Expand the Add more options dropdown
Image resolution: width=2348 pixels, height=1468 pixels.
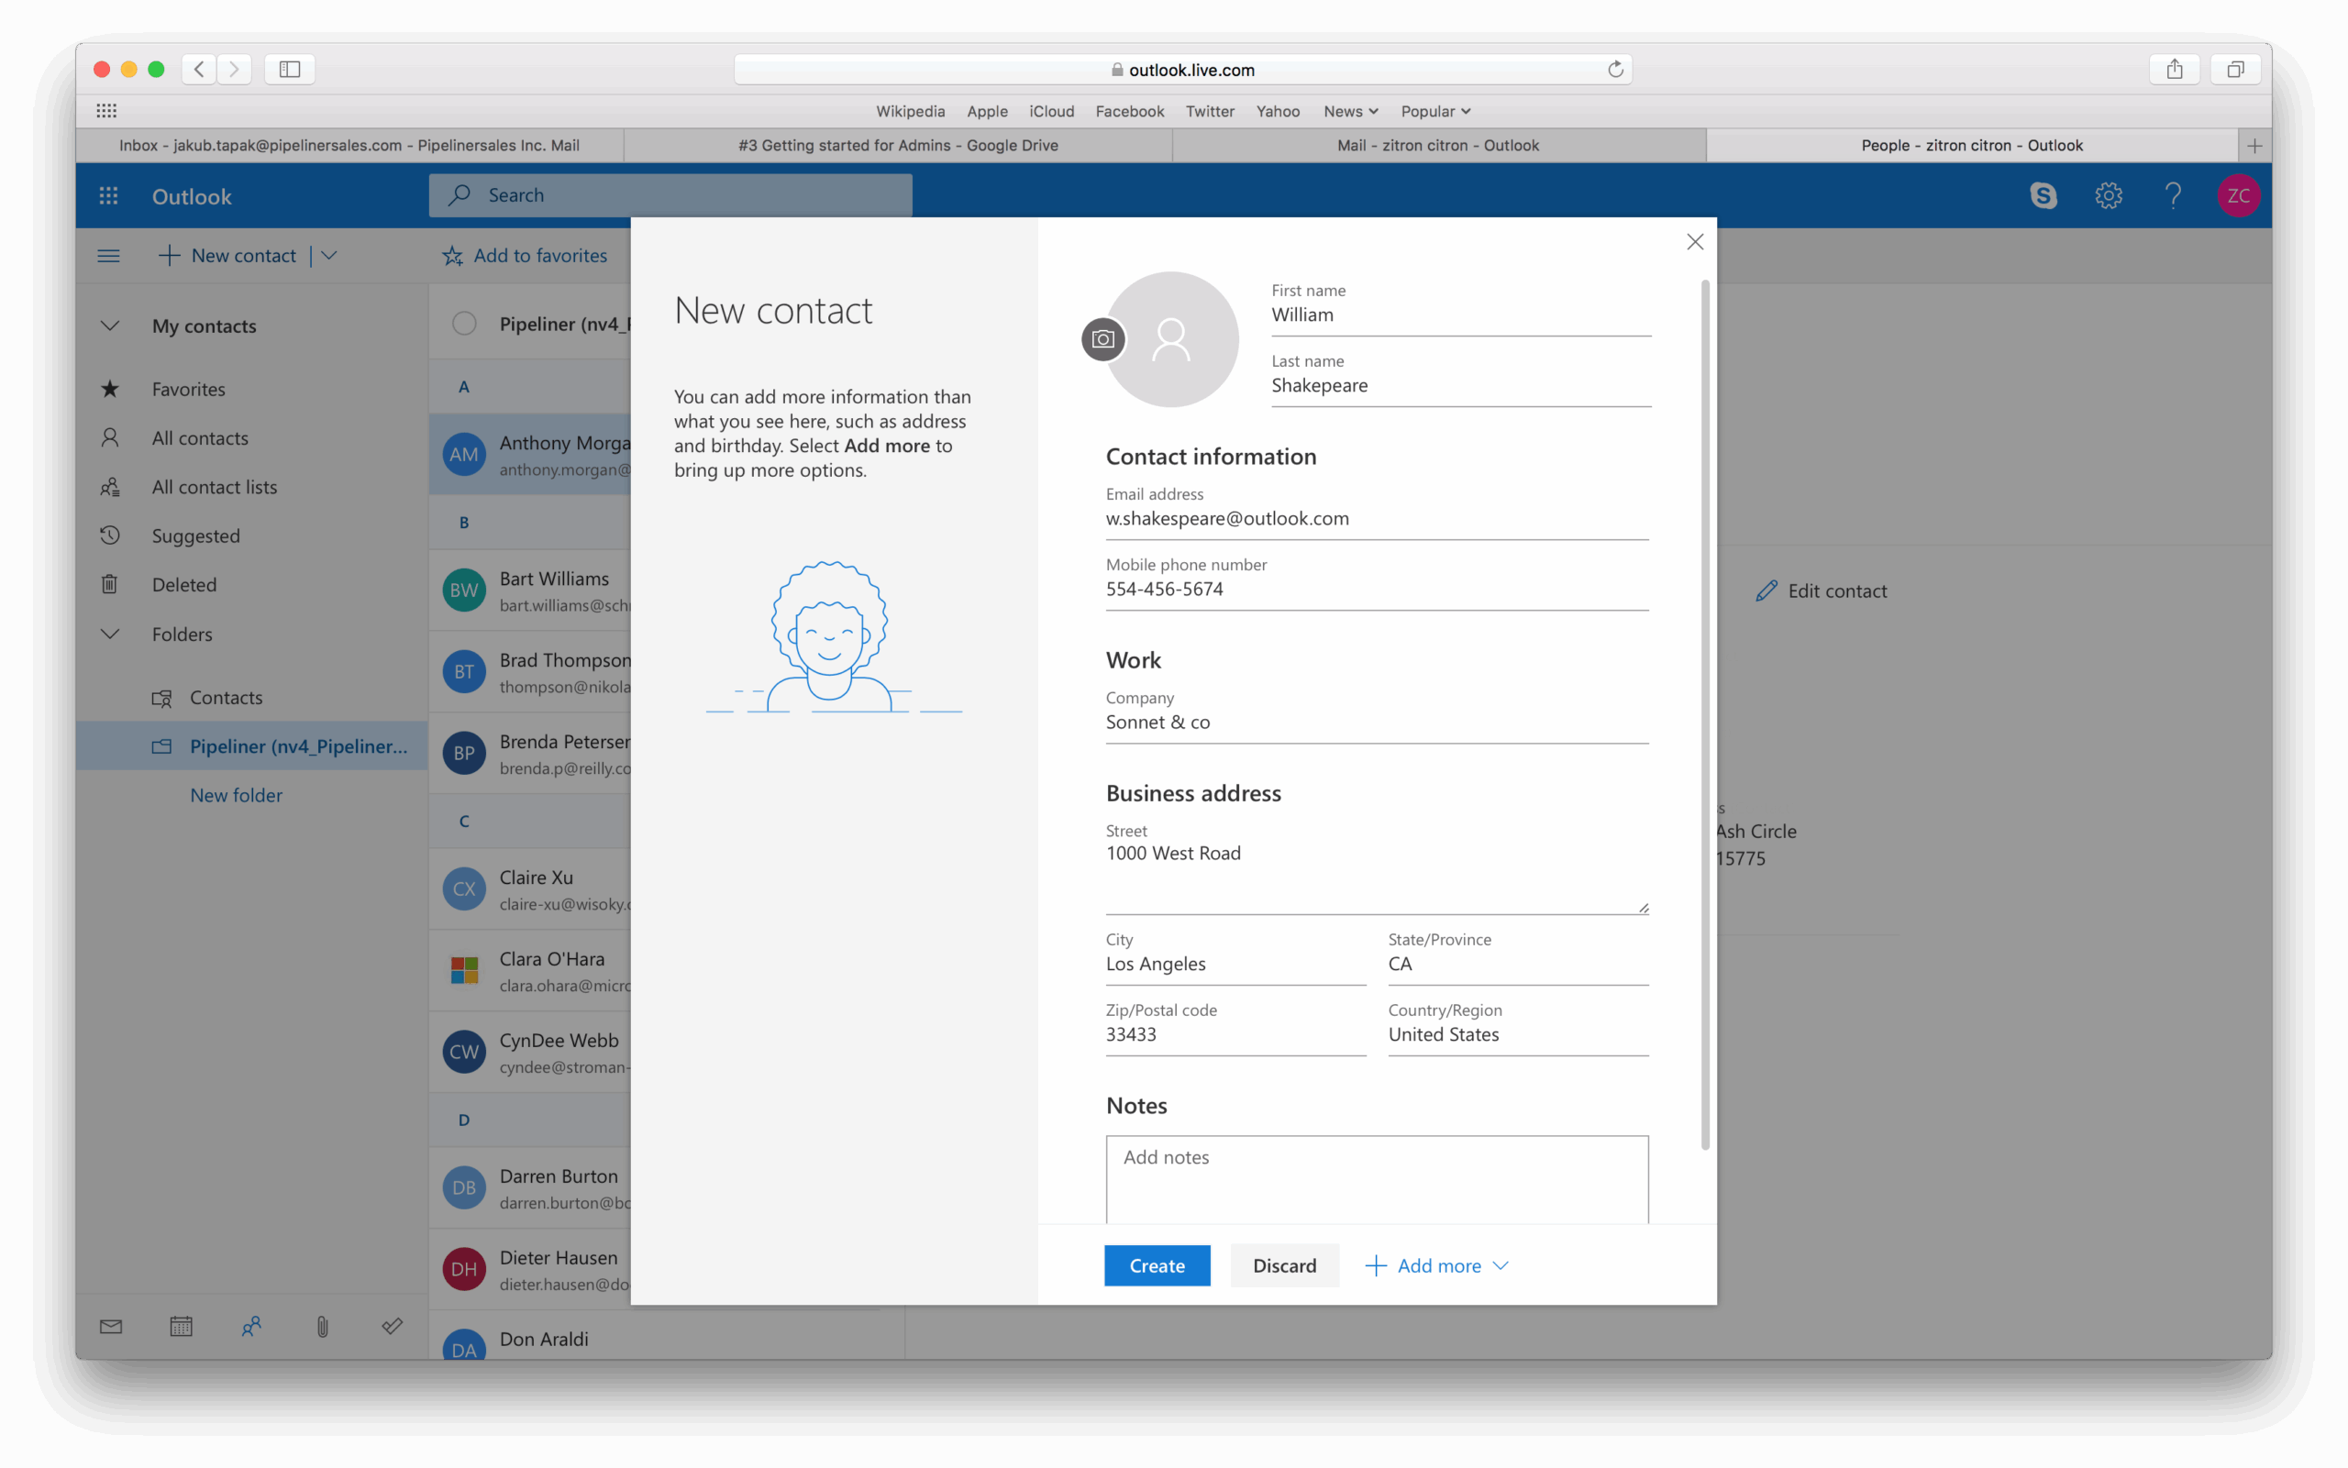(1437, 1265)
